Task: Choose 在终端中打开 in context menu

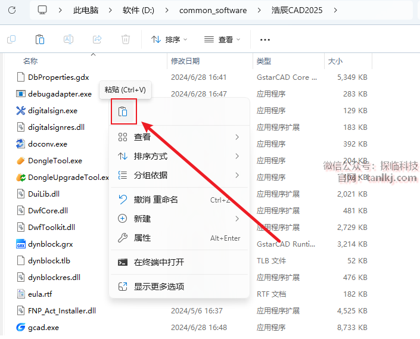Action: click(179, 262)
